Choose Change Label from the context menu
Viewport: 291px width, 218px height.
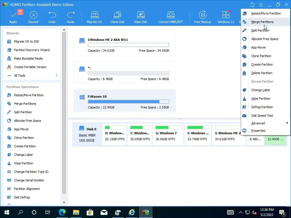click(266, 90)
